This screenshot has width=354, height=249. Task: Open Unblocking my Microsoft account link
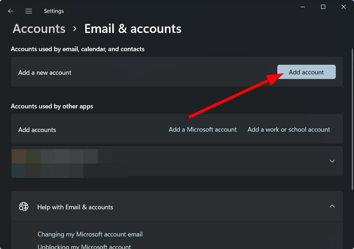(84, 246)
